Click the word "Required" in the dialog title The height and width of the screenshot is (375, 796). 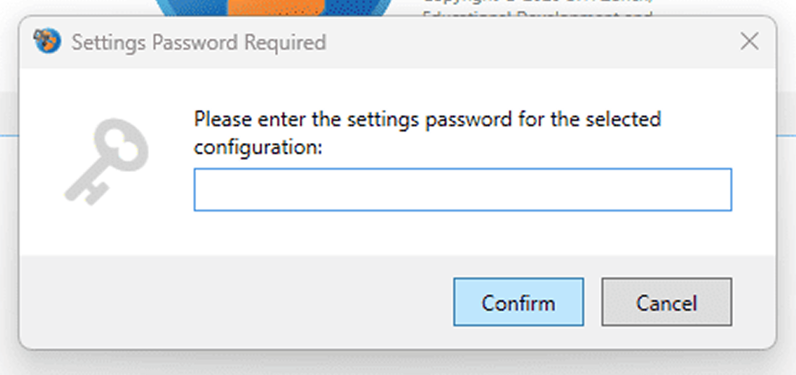click(x=284, y=43)
